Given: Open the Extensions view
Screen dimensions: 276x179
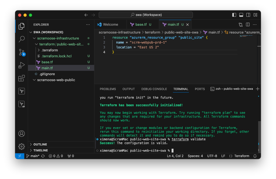Looking at the screenshot, I should [22, 78].
